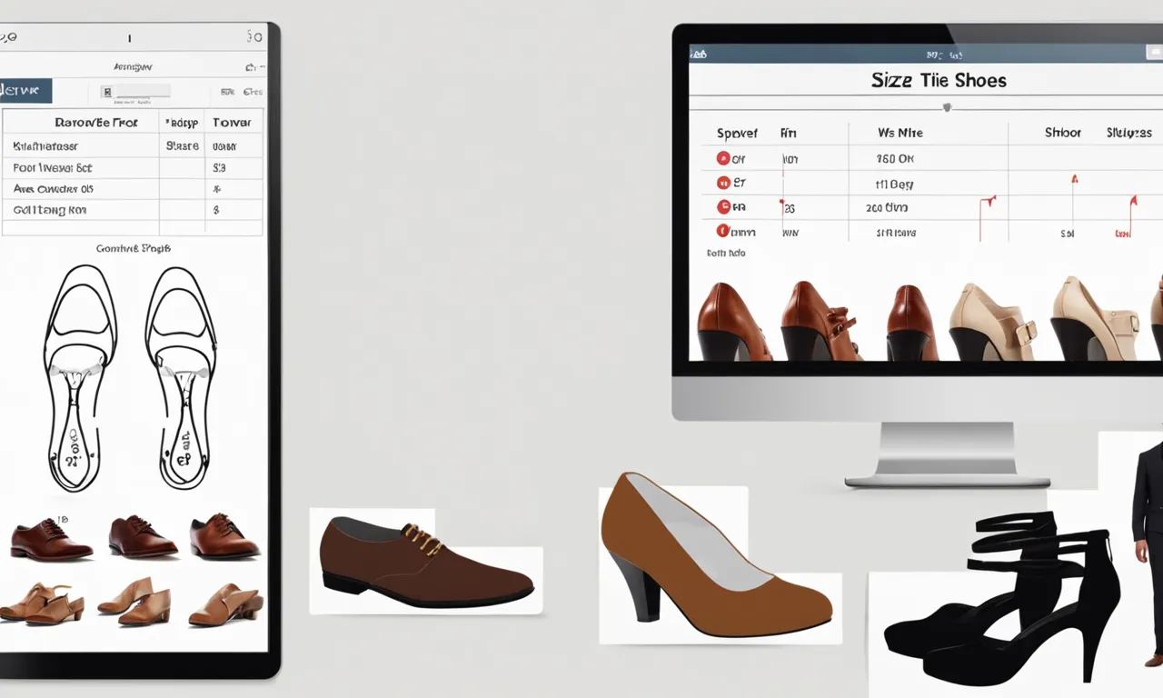Select the Sprover column header
Image resolution: width=1163 pixels, height=698 pixels.
coord(736,132)
